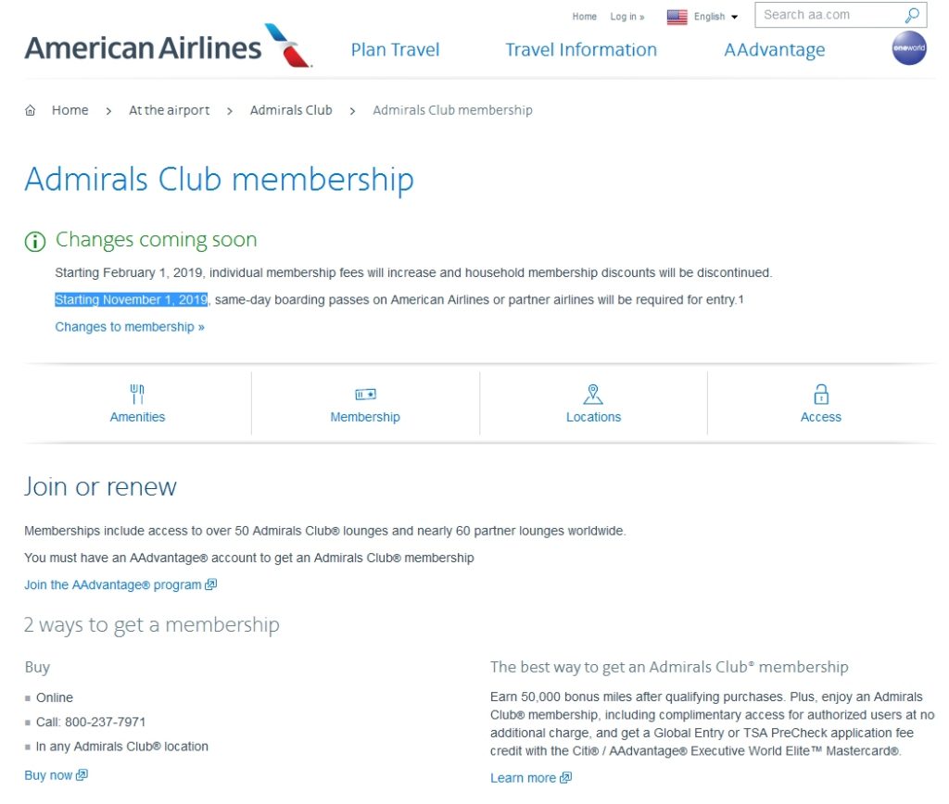Expand the Admirals Club breadcrumb entry

291,109
